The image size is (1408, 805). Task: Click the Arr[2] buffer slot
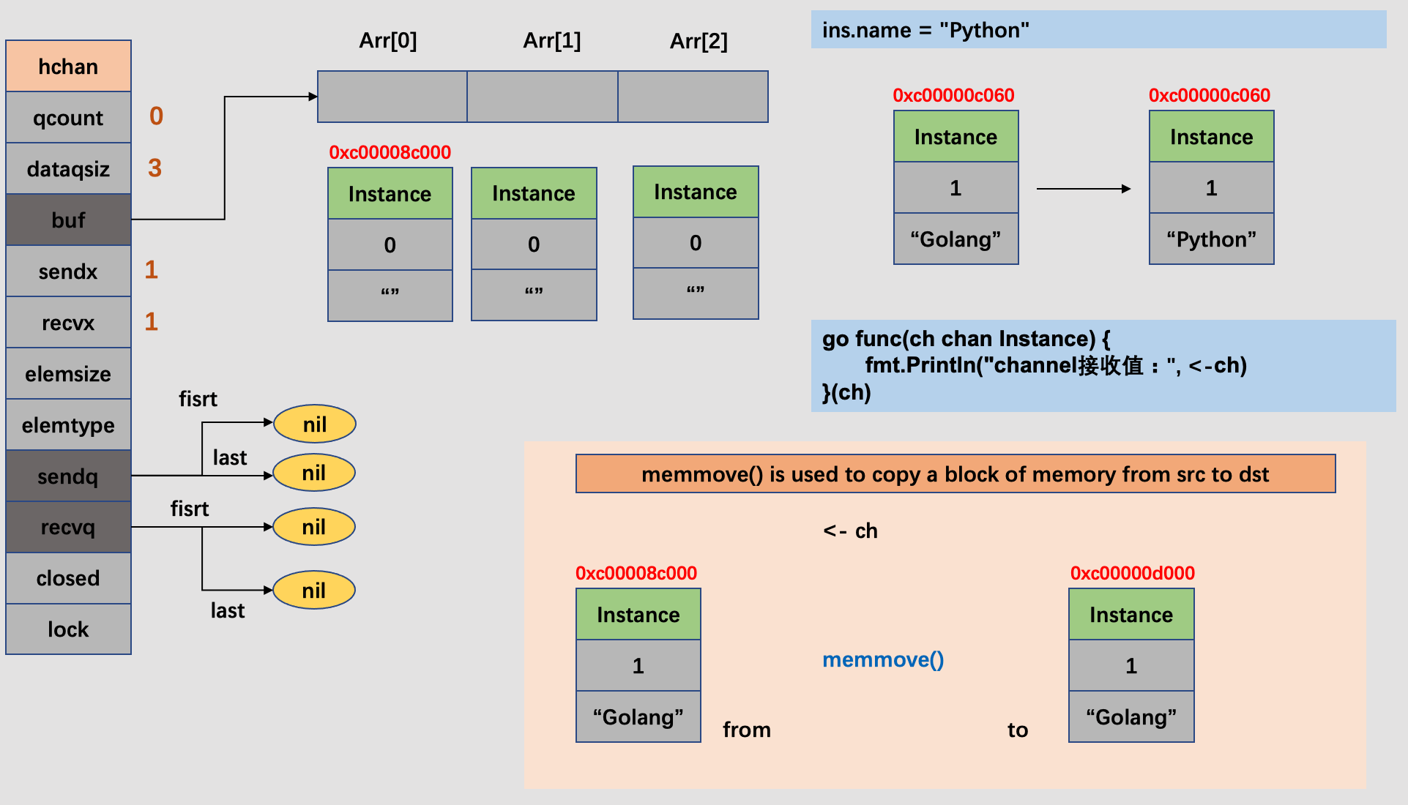pyautogui.click(x=693, y=97)
